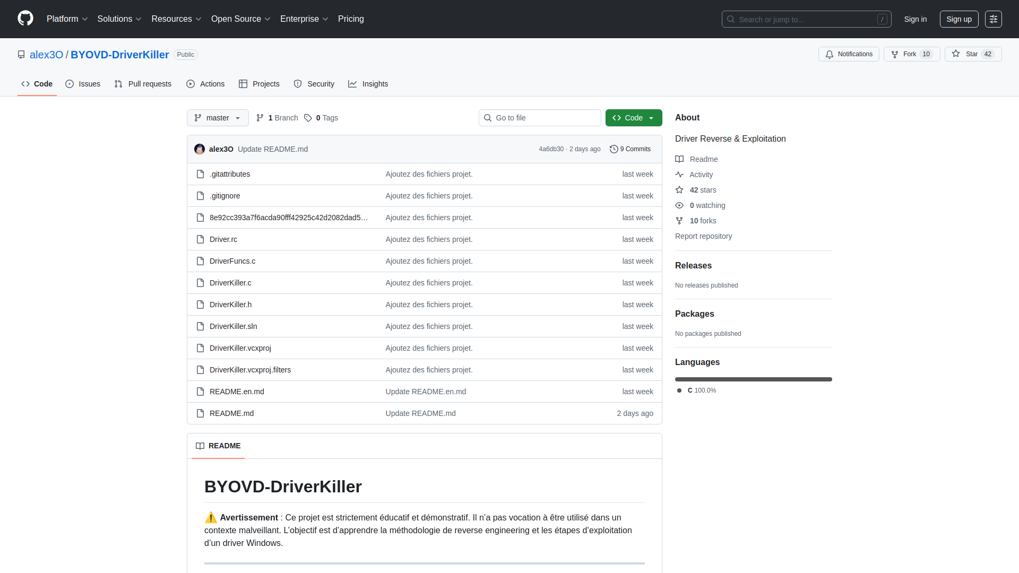Click the Languages bar showing C 100%
Image resolution: width=1019 pixels, height=573 pixels.
click(x=754, y=379)
